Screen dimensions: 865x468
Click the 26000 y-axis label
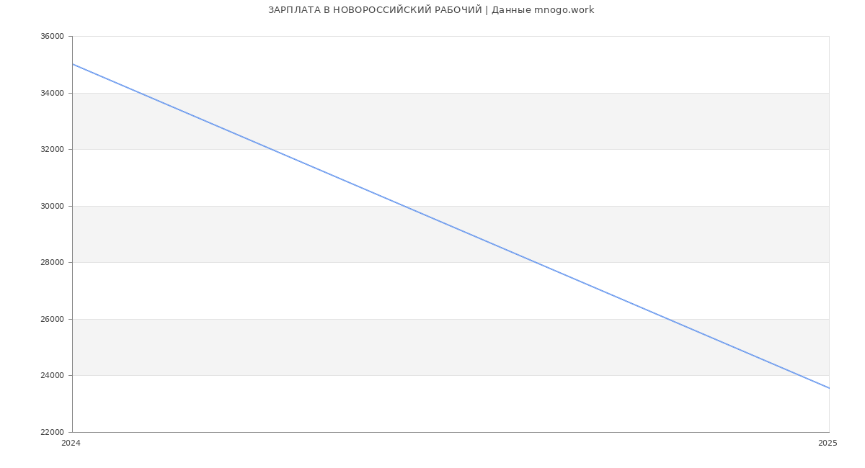[52, 319]
